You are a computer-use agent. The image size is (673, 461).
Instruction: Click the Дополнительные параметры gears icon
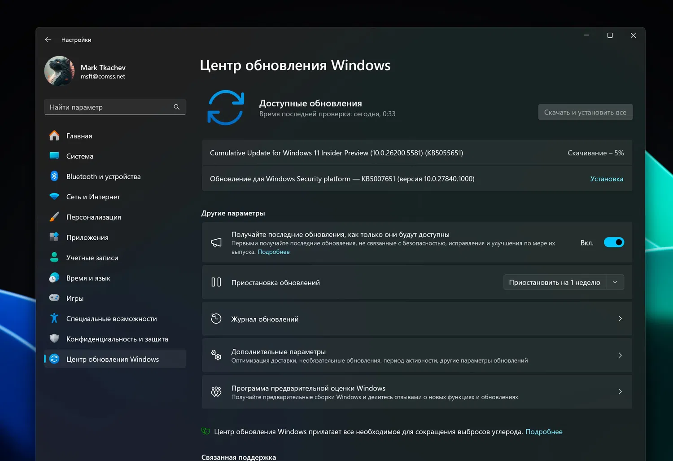click(216, 355)
